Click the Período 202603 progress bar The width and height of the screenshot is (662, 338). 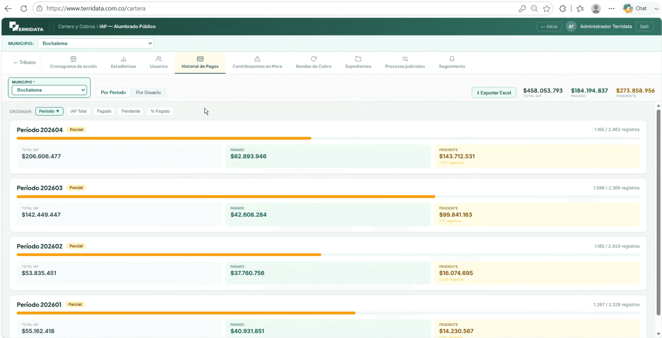click(x=328, y=197)
